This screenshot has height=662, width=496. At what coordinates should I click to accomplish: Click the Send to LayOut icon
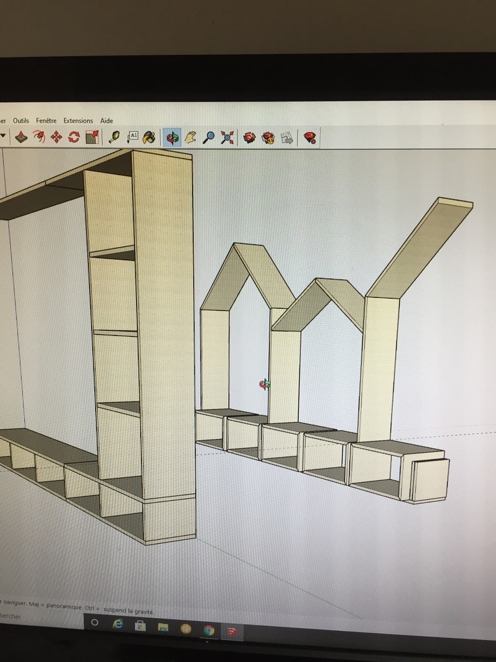point(287,138)
